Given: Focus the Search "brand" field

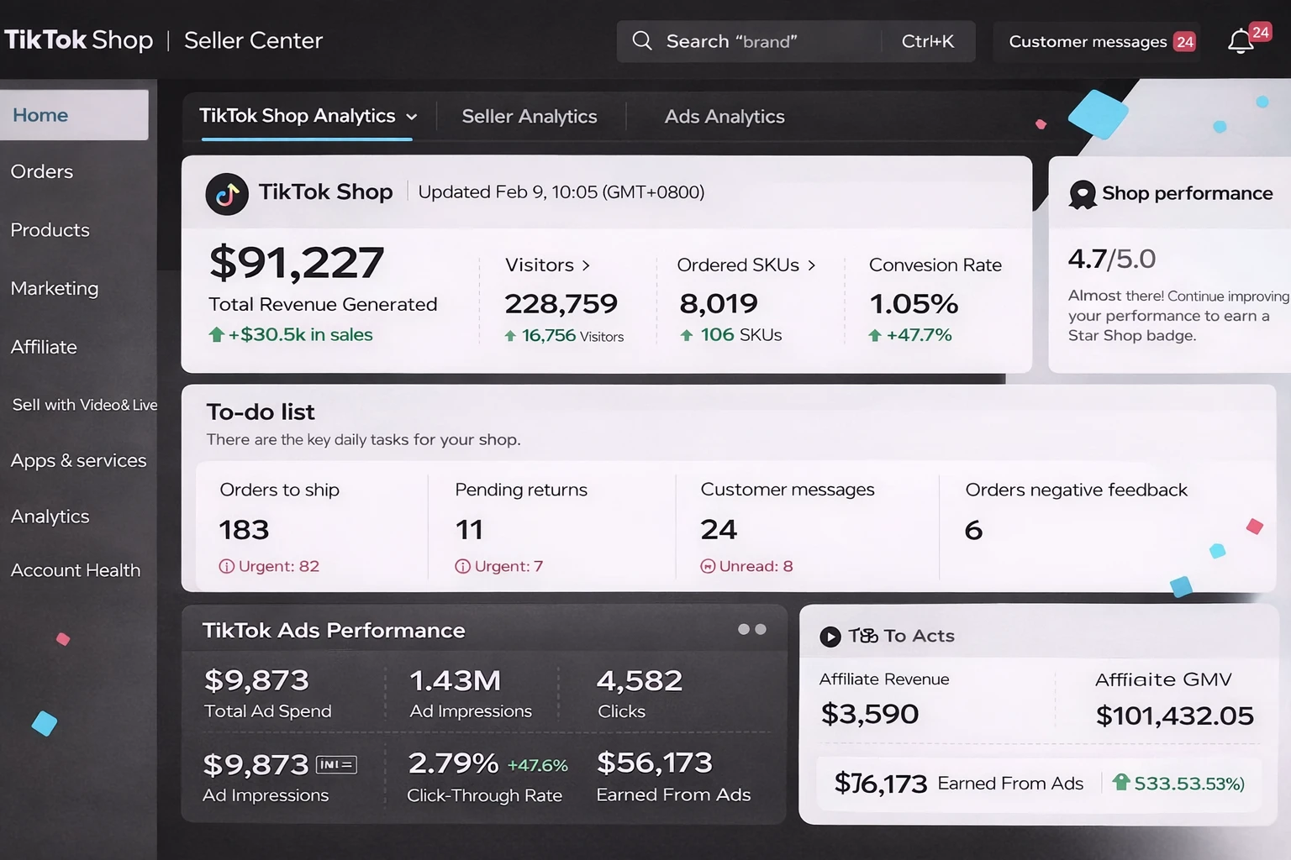Looking at the screenshot, I should pos(796,41).
